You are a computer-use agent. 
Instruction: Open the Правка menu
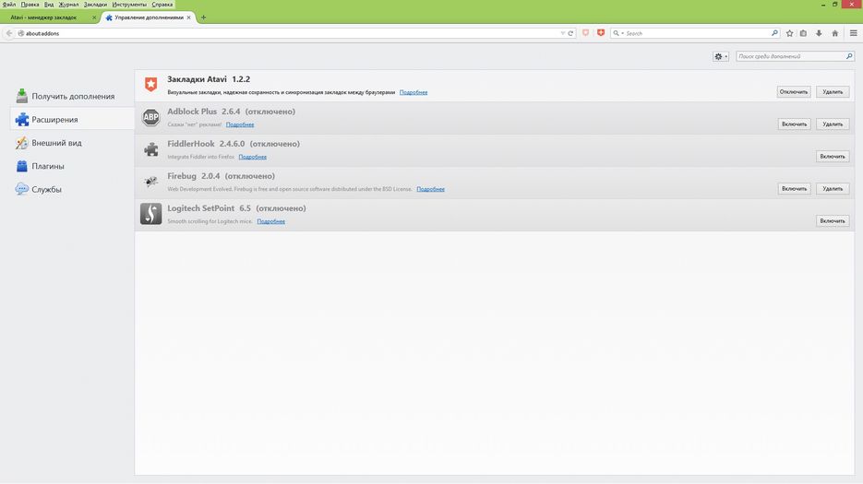point(30,5)
